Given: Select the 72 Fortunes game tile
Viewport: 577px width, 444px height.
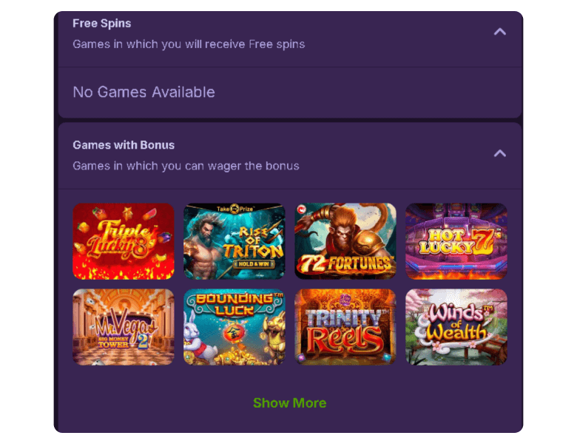Looking at the screenshot, I should 345,241.
